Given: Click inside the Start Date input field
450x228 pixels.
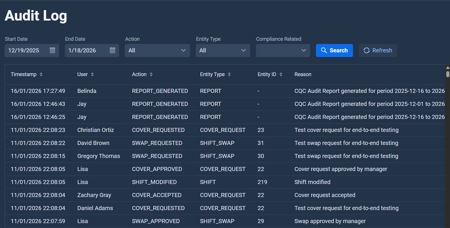Looking at the screenshot, I should click(x=26, y=50).
